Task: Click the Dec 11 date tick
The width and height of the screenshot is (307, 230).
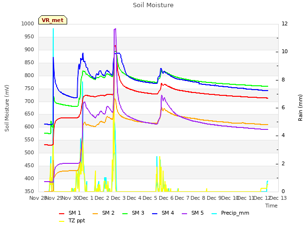Action: click(x=246, y=198)
